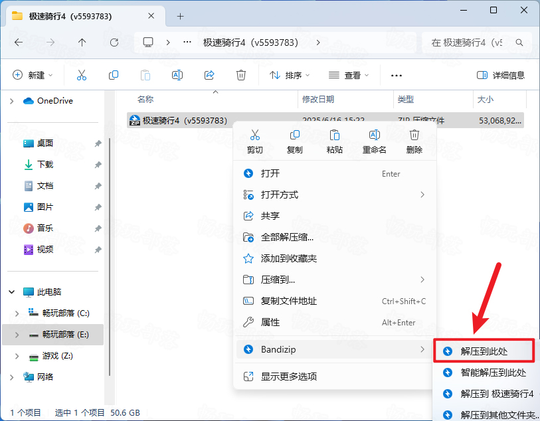Choose 删除 in the context menu

pos(414,142)
